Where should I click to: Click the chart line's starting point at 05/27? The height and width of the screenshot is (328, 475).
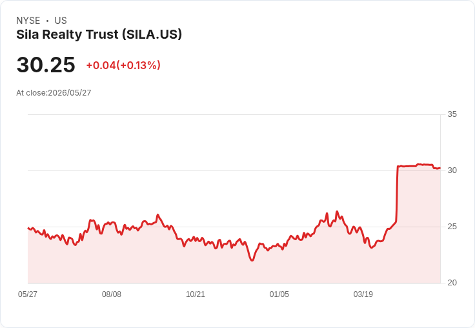tap(28, 228)
